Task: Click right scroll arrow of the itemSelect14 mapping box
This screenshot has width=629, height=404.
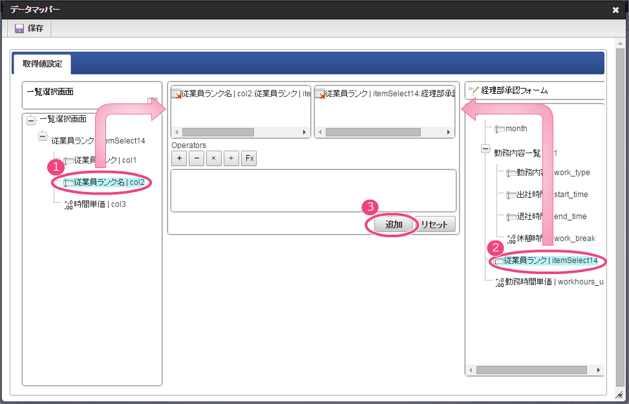Action: coord(449,132)
